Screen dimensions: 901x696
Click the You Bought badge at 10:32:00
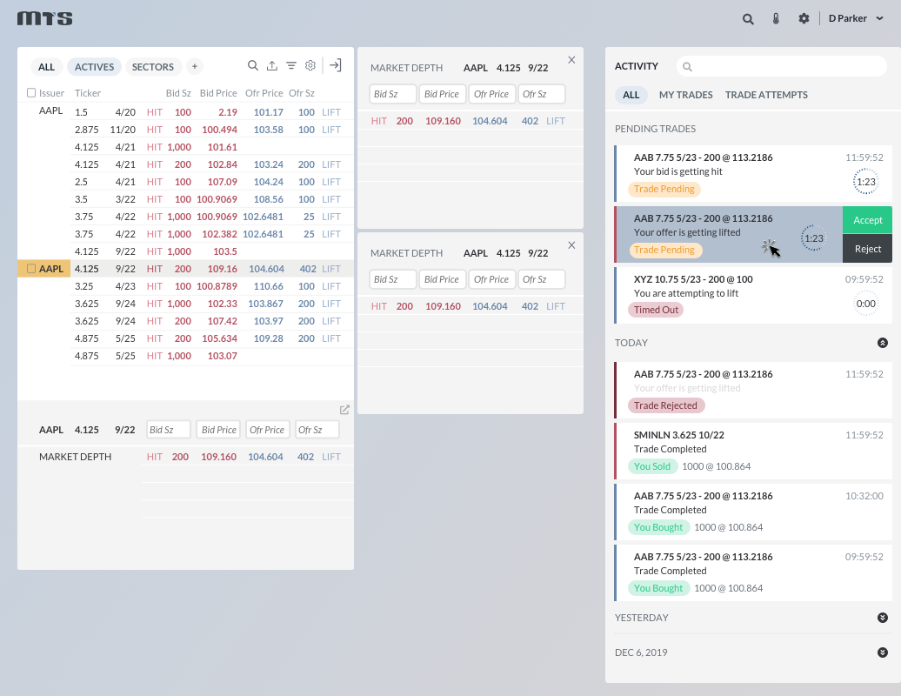(658, 527)
